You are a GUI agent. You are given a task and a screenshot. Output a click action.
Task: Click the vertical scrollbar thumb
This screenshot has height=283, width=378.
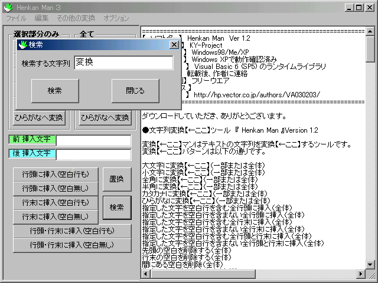point(370,49)
